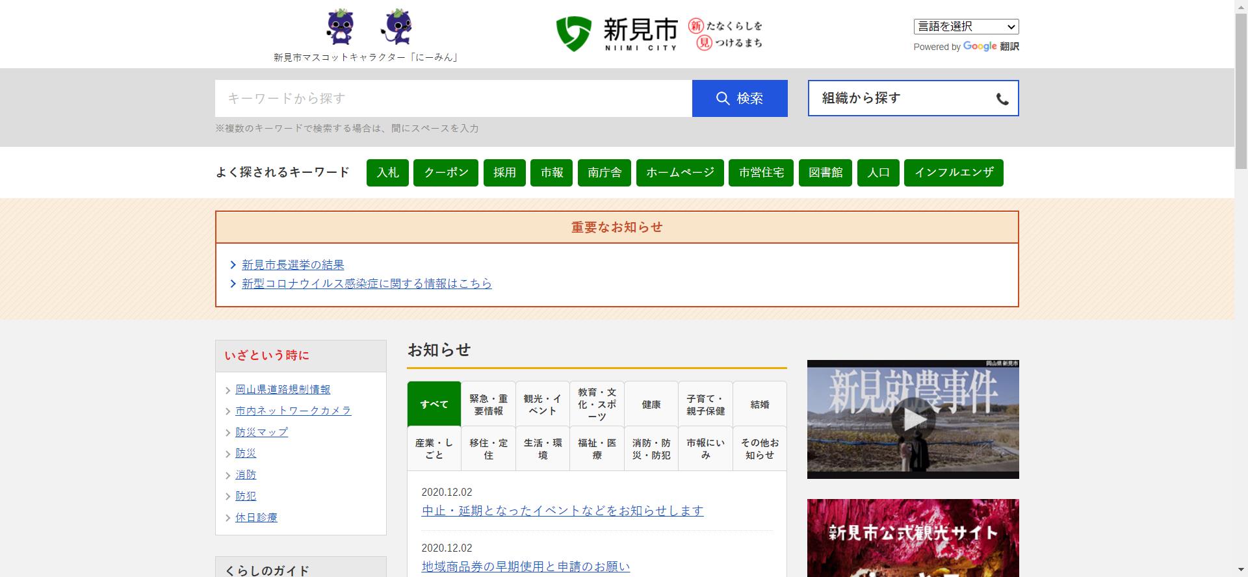The height and width of the screenshot is (577, 1248).
Task: Switch to 緊急・重要情報 tab
Action: coord(489,404)
